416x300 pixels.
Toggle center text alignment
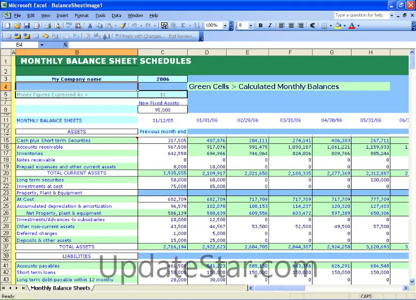coord(291,26)
